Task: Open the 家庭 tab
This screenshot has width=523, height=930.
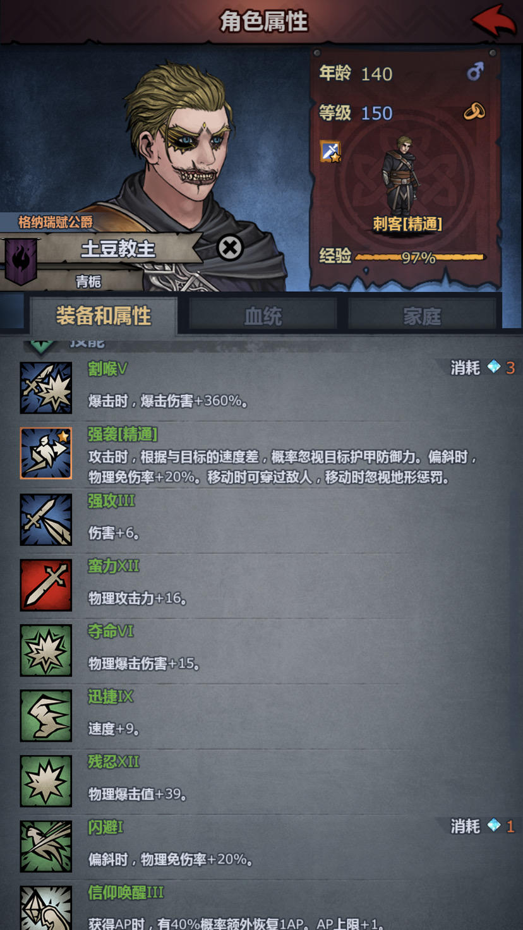Action: pos(422,316)
